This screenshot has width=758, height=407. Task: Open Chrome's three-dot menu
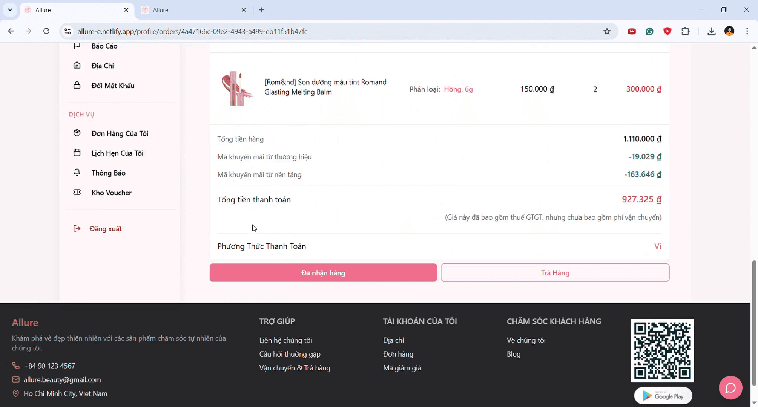[x=747, y=31]
